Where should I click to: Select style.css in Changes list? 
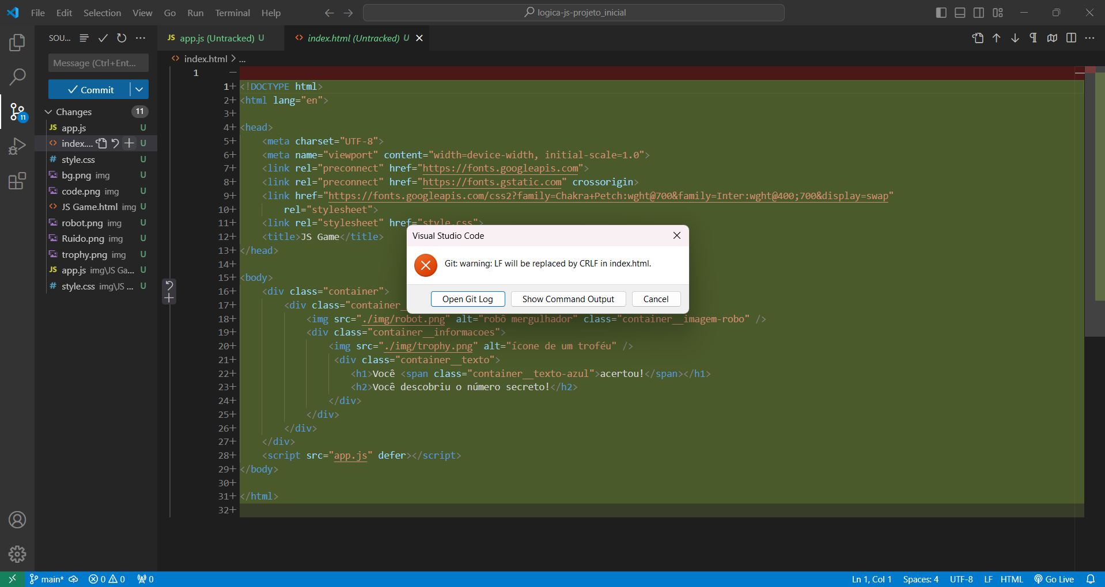(96, 159)
